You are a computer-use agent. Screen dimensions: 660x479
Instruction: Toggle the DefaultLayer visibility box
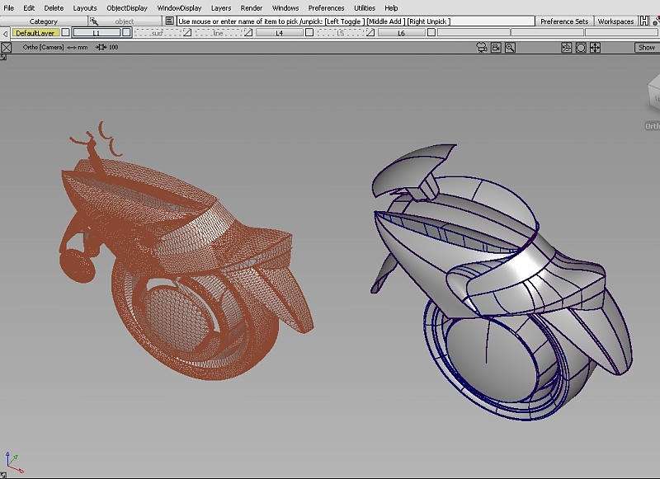click(65, 32)
